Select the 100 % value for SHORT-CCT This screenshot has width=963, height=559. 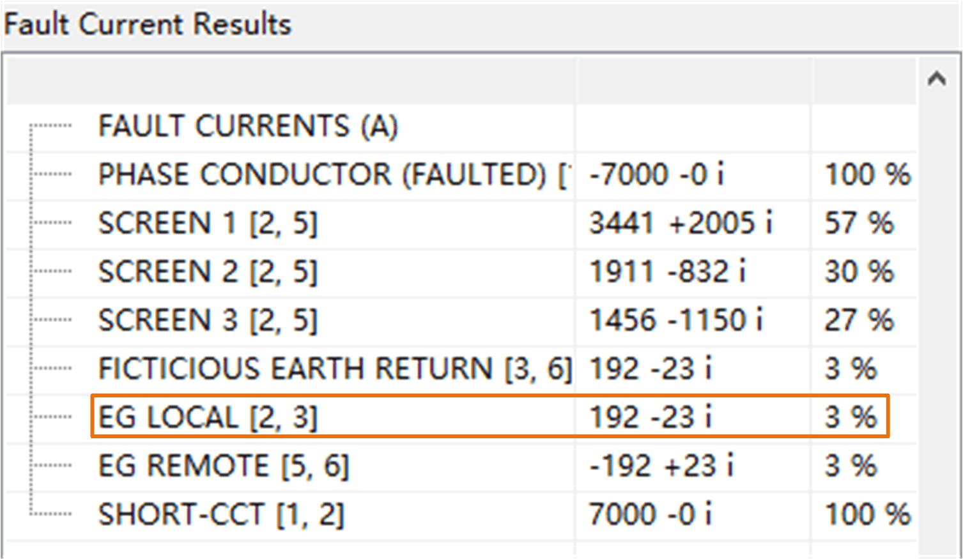pos(865,514)
